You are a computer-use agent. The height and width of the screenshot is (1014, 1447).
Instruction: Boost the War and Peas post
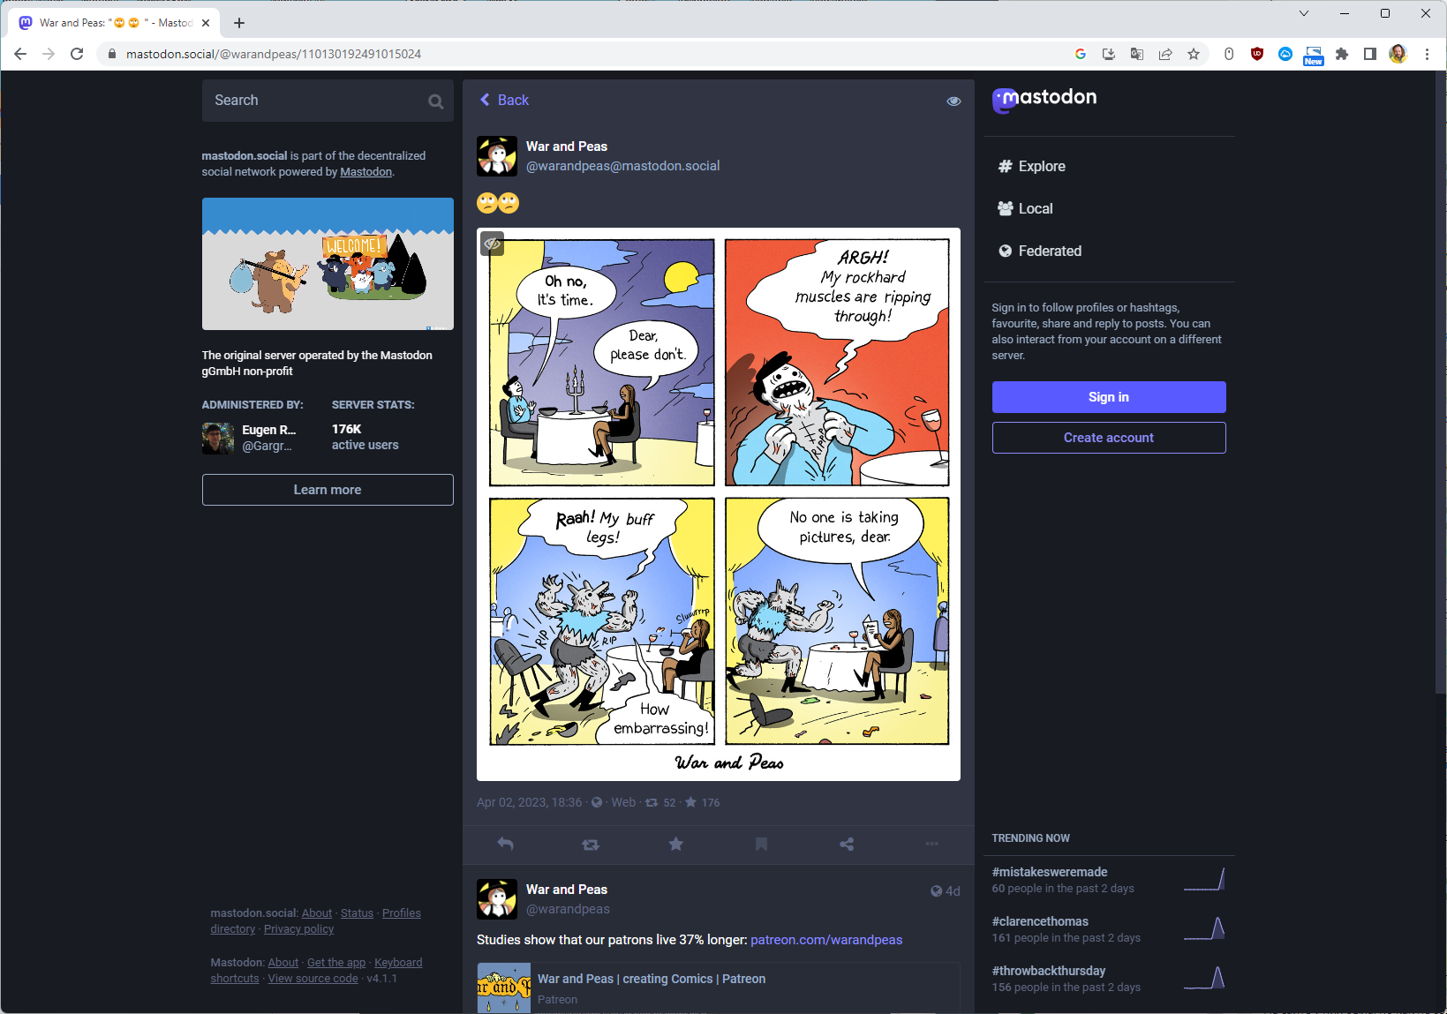[x=591, y=845]
